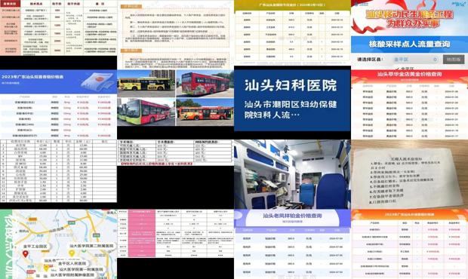Click the 地图版 map version button

pyautogui.click(x=454, y=60)
